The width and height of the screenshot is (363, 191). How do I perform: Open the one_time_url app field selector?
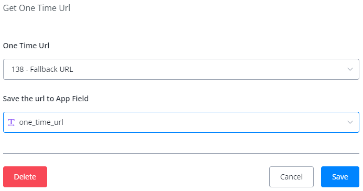click(x=181, y=122)
